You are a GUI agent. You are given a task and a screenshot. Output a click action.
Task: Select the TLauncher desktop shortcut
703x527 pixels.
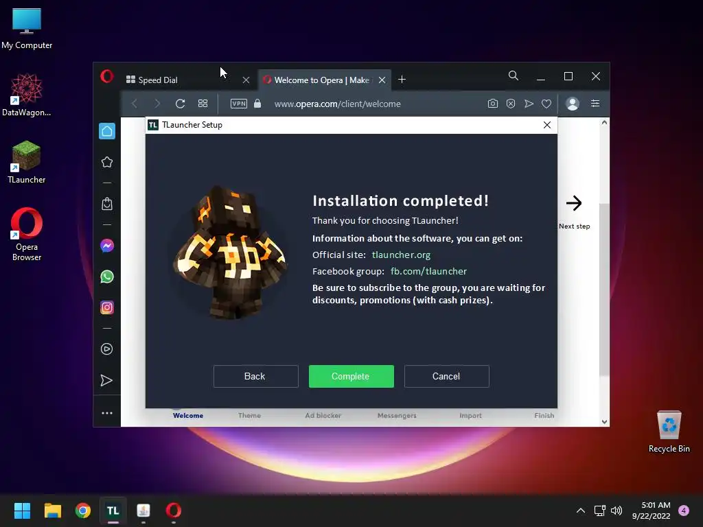pyautogui.click(x=27, y=162)
